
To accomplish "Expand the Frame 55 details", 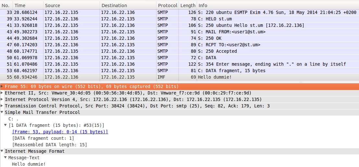I will (x=2, y=86).
